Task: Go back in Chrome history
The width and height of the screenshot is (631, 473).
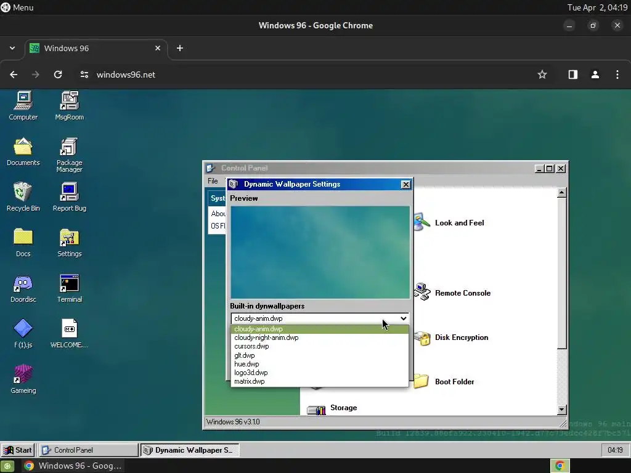Action: (x=14, y=75)
